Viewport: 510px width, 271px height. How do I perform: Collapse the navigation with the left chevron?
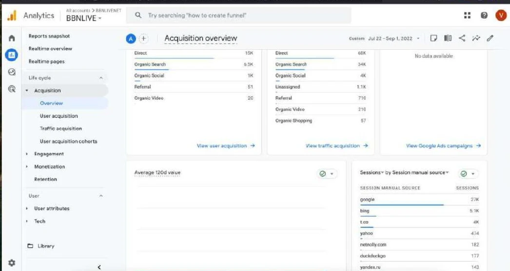click(99, 267)
